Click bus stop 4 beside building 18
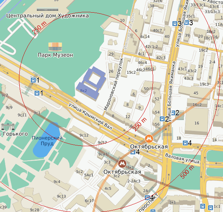The image size is (223, 212). tap(185, 143)
